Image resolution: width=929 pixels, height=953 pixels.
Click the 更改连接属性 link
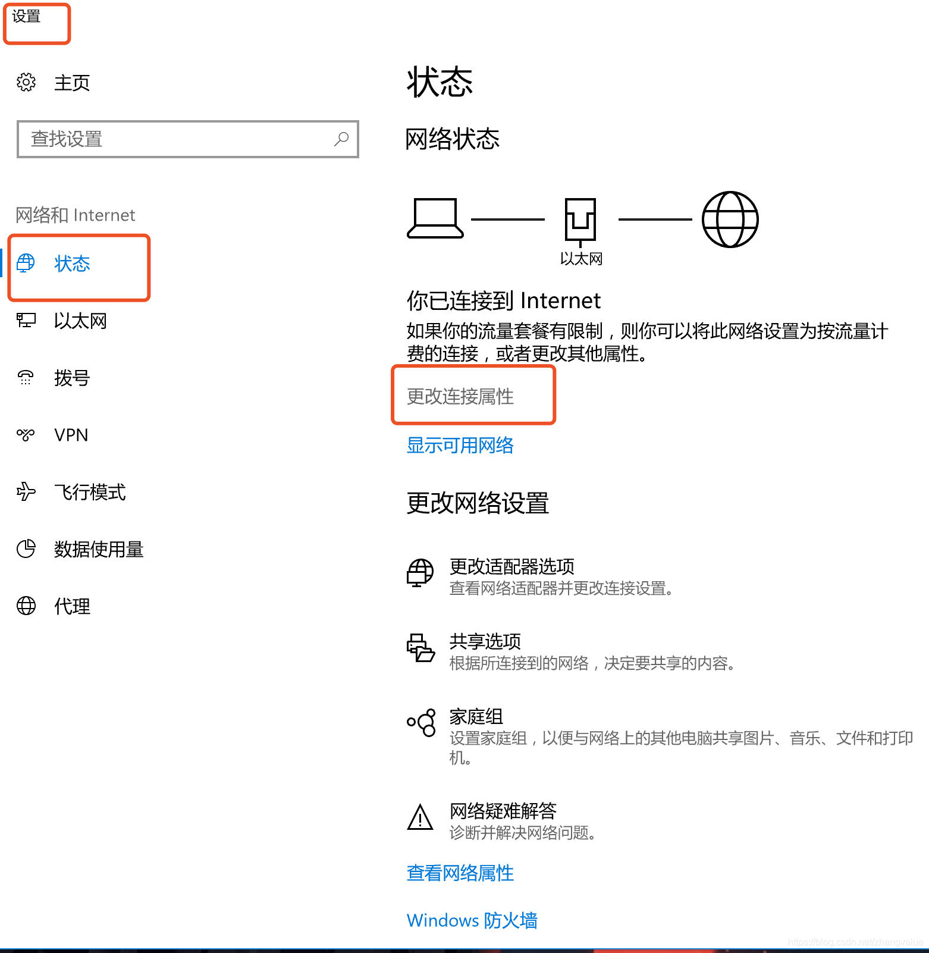460,396
